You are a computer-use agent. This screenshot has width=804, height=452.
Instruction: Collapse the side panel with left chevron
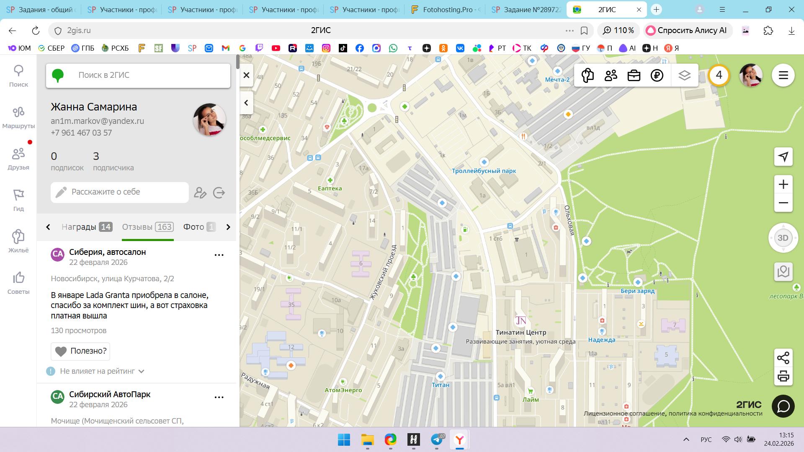(x=246, y=103)
